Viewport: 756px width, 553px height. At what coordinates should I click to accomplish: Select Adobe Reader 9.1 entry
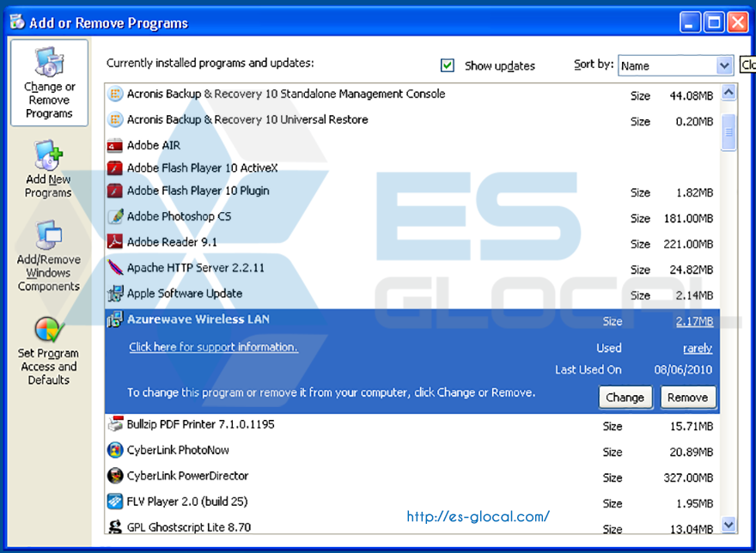click(412, 242)
